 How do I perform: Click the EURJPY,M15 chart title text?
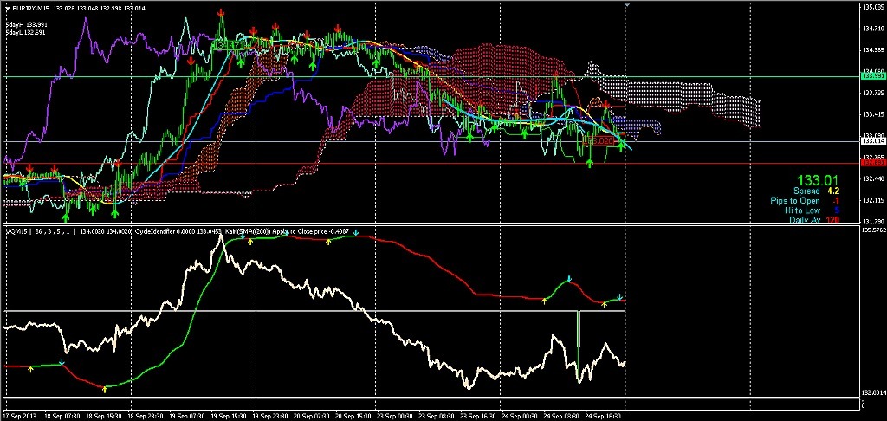(x=31, y=7)
